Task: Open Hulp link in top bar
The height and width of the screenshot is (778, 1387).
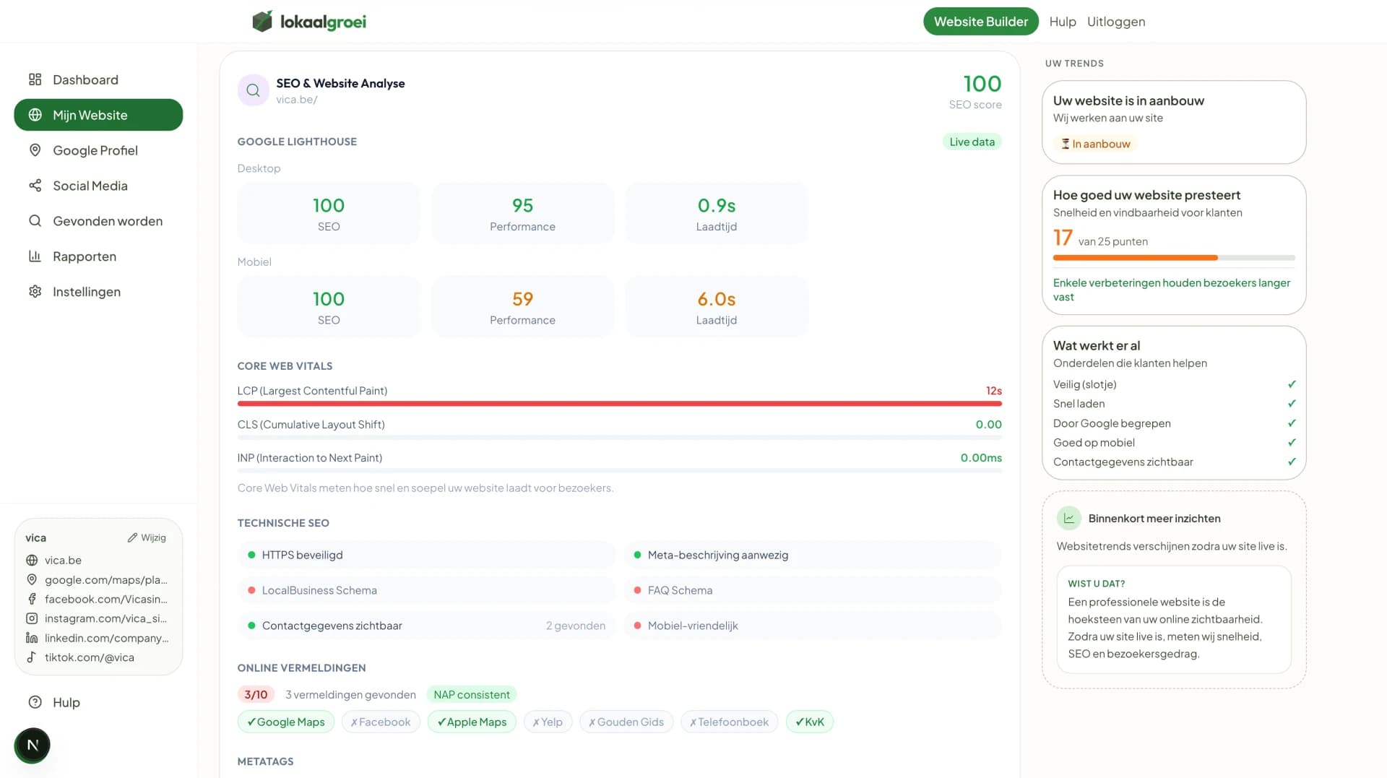Action: (x=1062, y=22)
